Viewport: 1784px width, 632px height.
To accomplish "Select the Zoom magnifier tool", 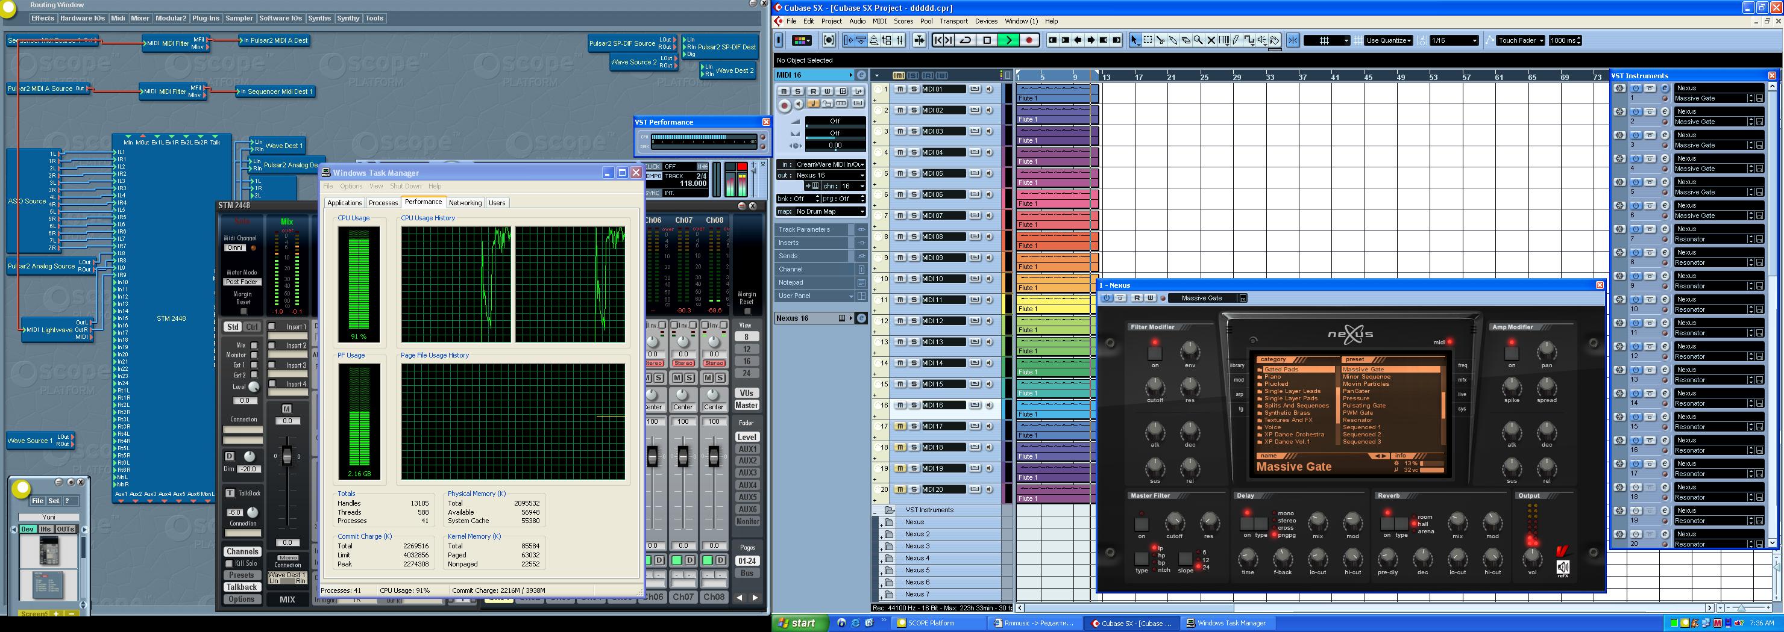I will [x=1198, y=40].
